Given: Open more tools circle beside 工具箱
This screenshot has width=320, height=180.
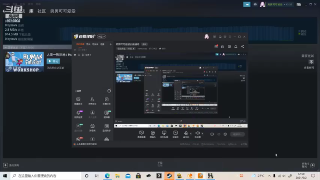Looking at the screenshot, I should 109,91.
